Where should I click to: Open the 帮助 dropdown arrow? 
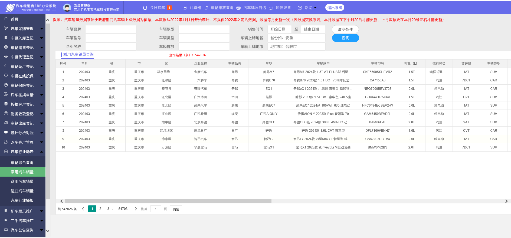point(315,8)
